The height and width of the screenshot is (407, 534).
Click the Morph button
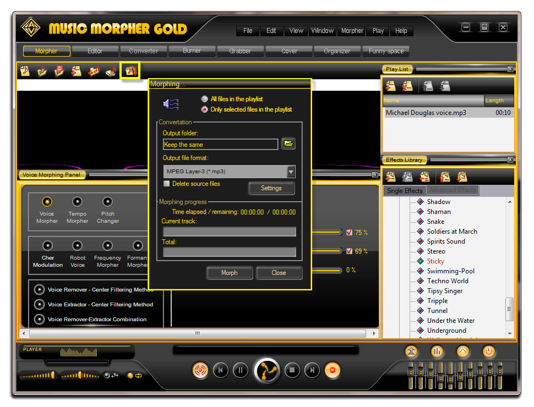pyautogui.click(x=230, y=273)
